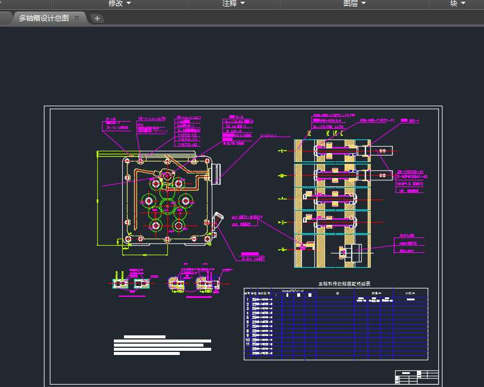Click the central green gear circle
The height and width of the screenshot is (387, 484).
[168, 207]
